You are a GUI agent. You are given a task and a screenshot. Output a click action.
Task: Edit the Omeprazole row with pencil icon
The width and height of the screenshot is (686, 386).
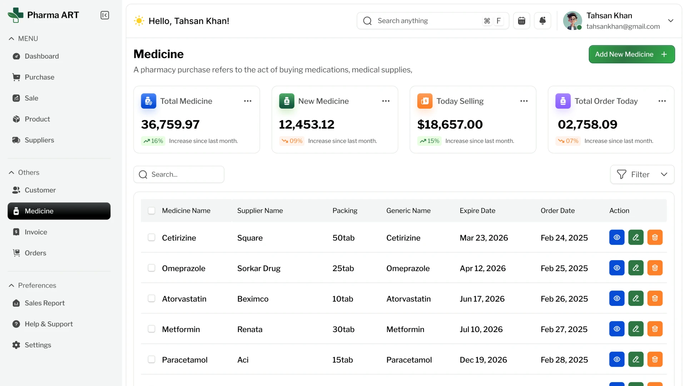[636, 268]
